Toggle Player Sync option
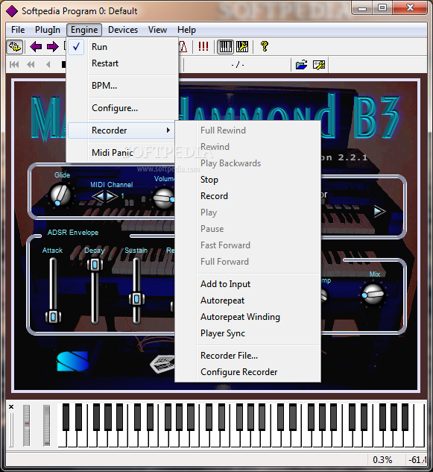The image size is (433, 472). point(248,333)
